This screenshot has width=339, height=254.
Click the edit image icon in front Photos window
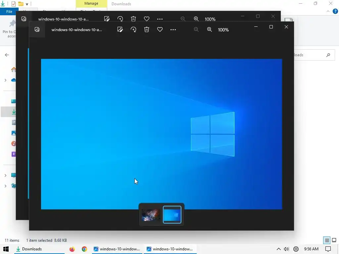[x=120, y=29]
